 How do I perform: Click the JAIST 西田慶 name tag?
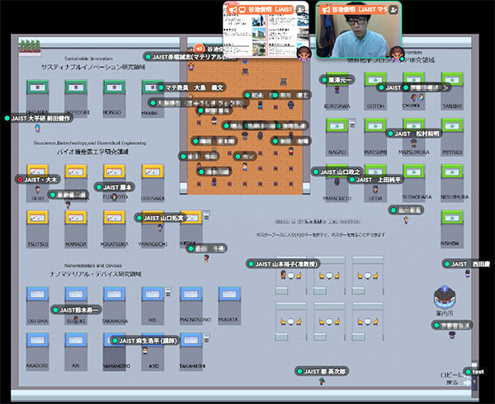[x=470, y=264]
